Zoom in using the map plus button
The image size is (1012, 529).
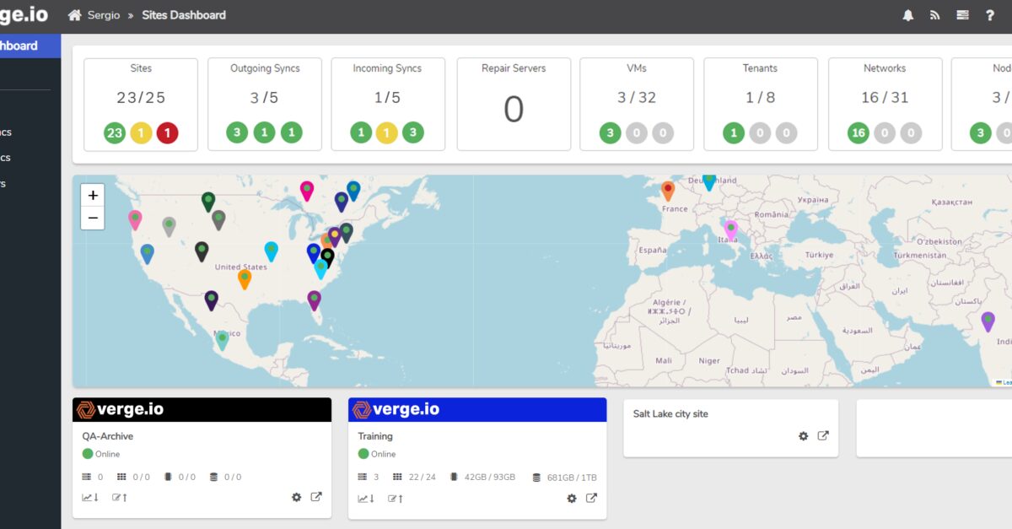click(x=93, y=194)
